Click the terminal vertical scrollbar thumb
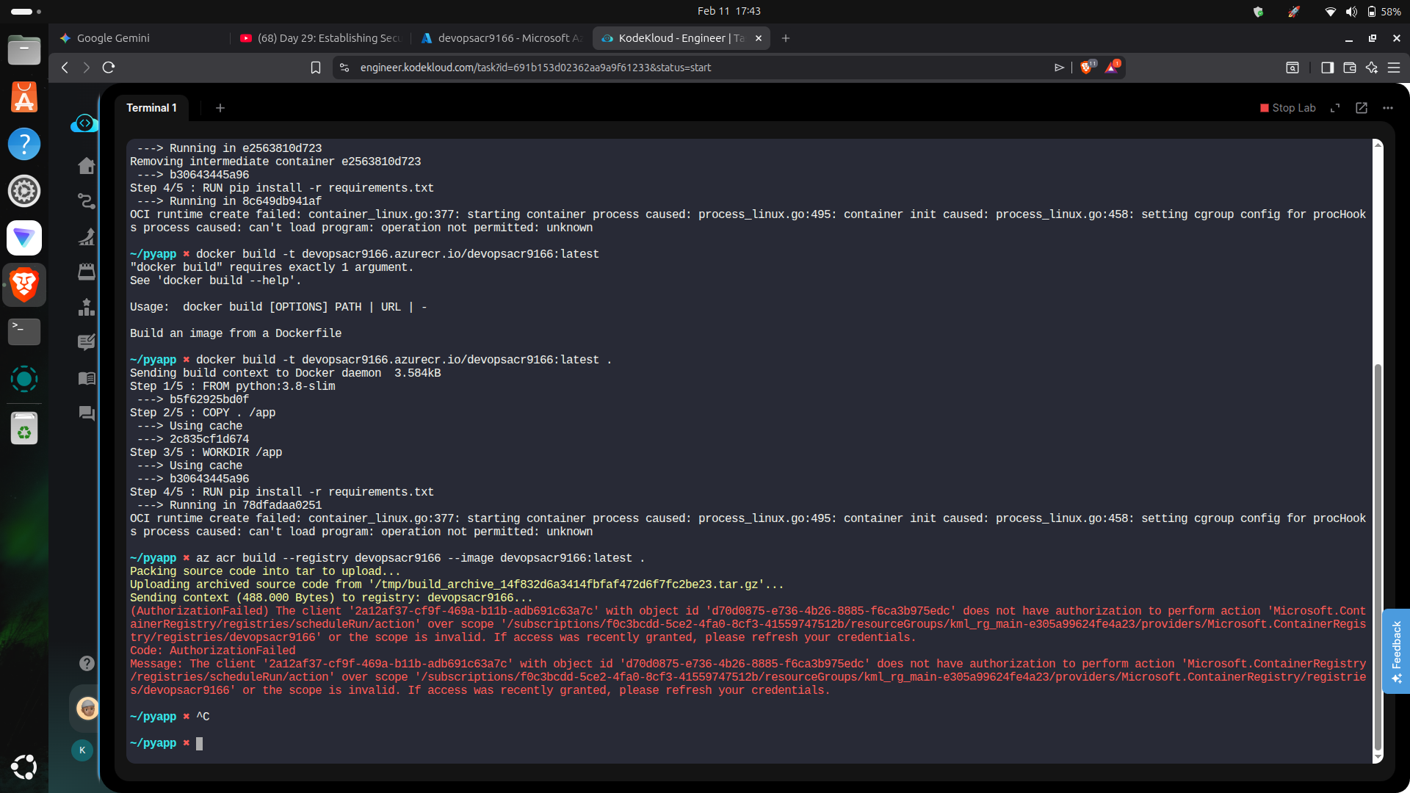 1378,558
